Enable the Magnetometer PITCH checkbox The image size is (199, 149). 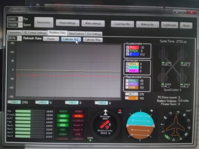tap(127, 84)
